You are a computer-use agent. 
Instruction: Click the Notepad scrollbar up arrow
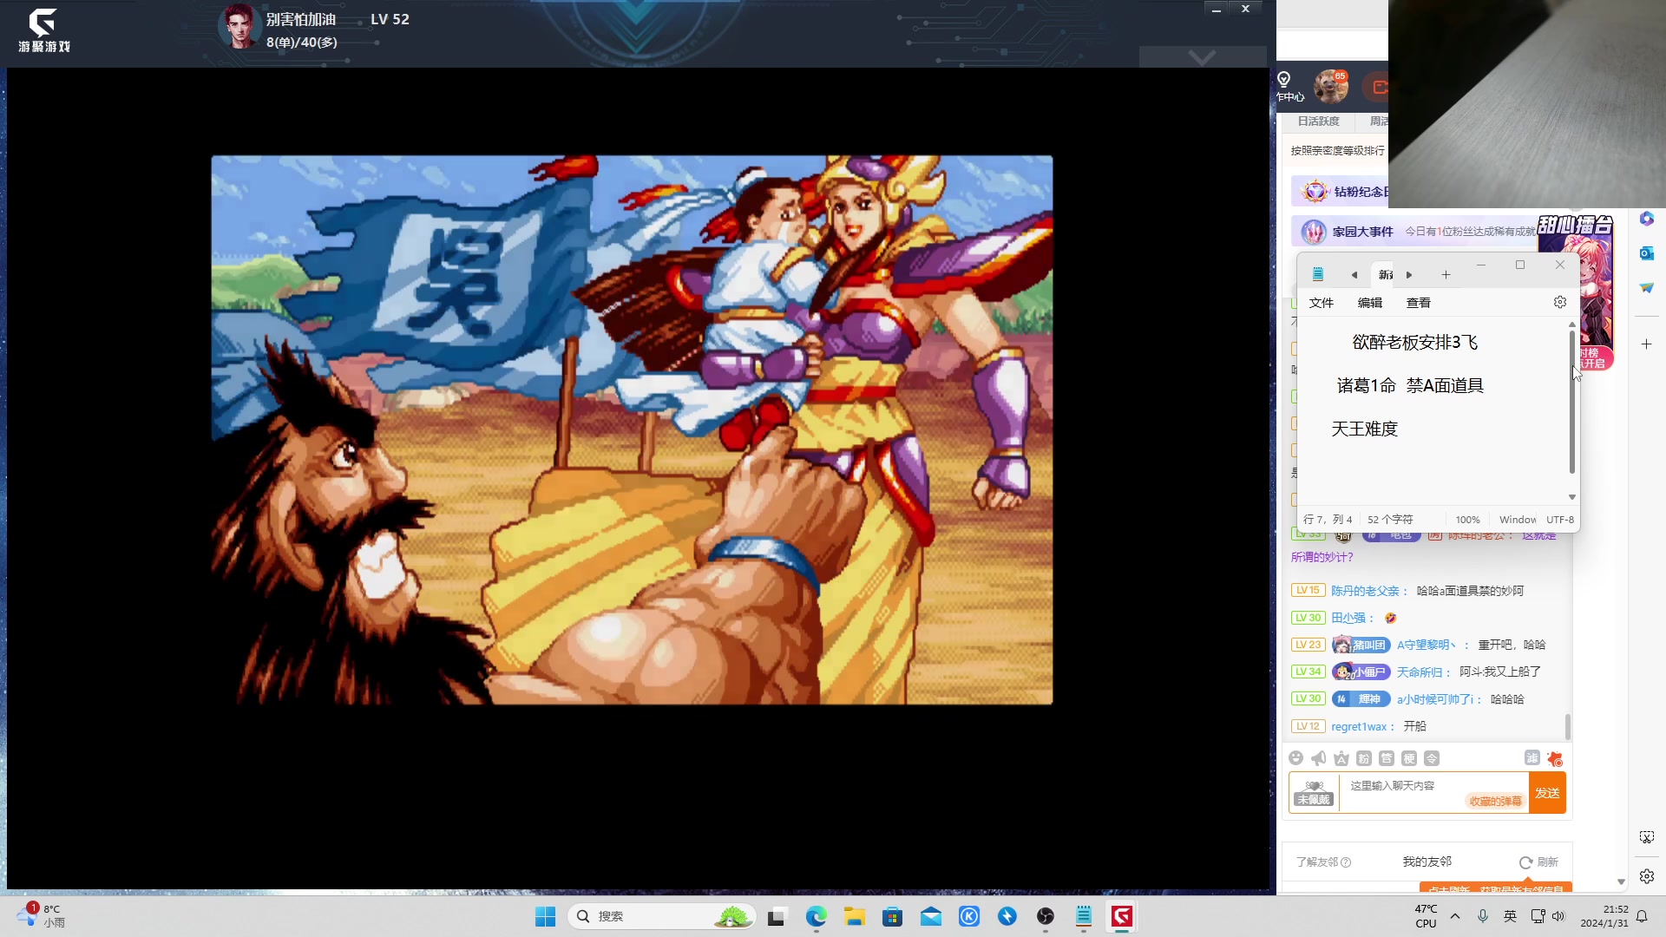tap(1572, 324)
